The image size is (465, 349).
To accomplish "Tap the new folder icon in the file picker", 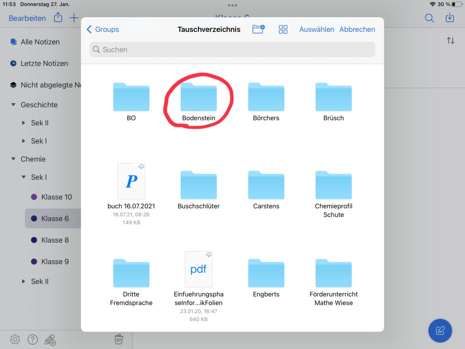I will (x=258, y=30).
